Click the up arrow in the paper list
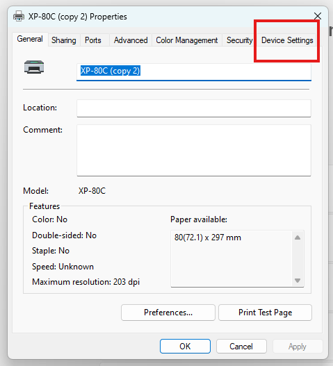The width and height of the screenshot is (333, 366). (298, 238)
